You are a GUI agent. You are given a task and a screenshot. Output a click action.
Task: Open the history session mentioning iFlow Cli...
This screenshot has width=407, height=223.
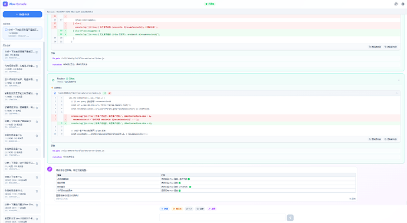coord(22,207)
